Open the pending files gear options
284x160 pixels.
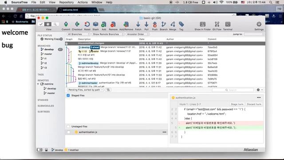coord(259,90)
